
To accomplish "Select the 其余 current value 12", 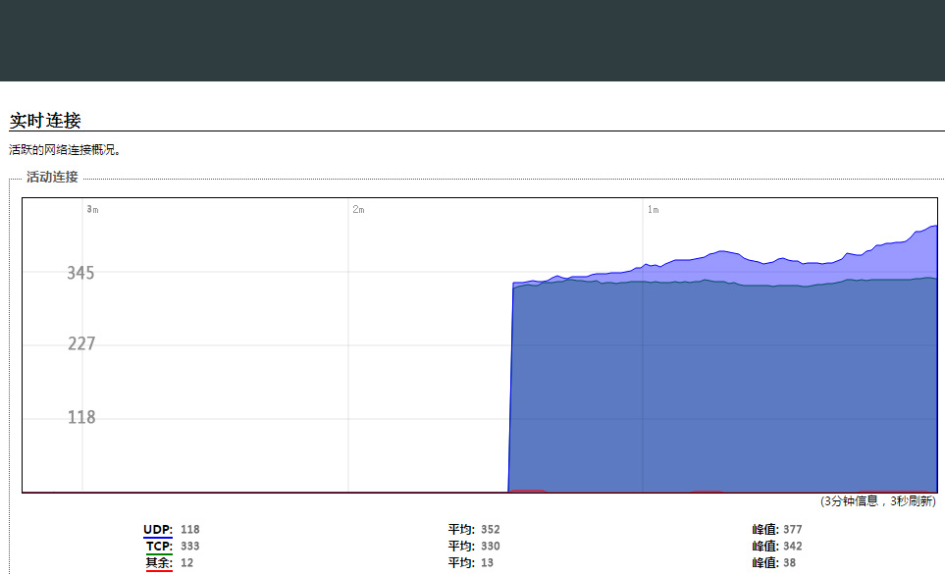I will [x=186, y=562].
